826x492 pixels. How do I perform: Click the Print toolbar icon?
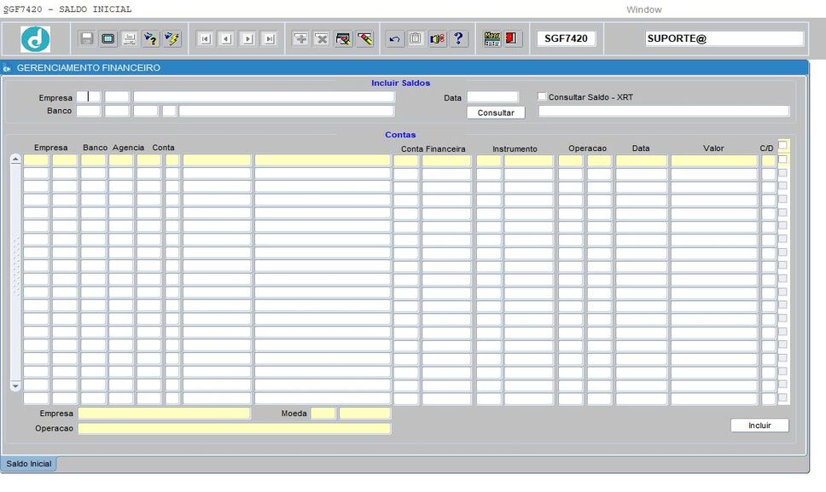tap(129, 38)
